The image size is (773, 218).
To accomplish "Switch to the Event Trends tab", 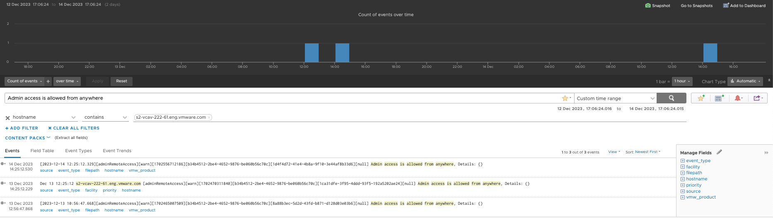I will pyautogui.click(x=117, y=151).
